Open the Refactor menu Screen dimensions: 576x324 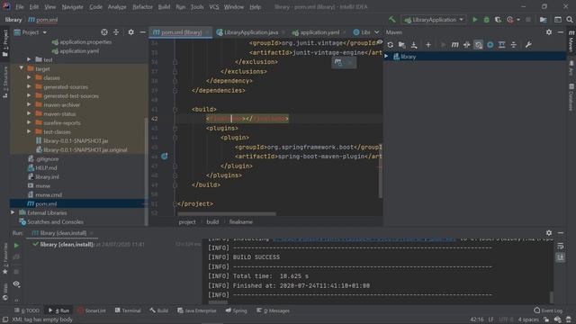pyautogui.click(x=142, y=6)
